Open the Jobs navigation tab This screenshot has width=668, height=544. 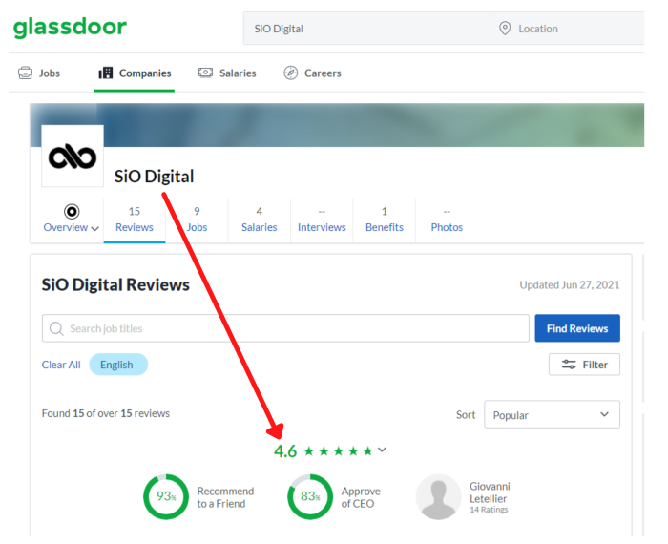(x=39, y=73)
